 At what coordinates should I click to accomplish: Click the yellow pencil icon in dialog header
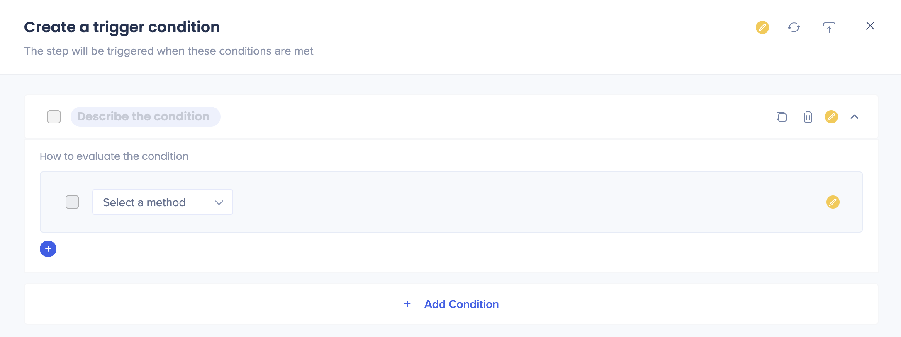(762, 27)
